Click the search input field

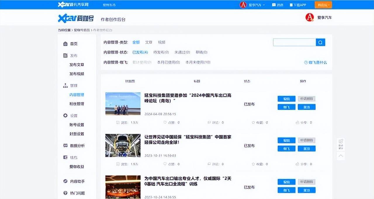[x=295, y=42]
